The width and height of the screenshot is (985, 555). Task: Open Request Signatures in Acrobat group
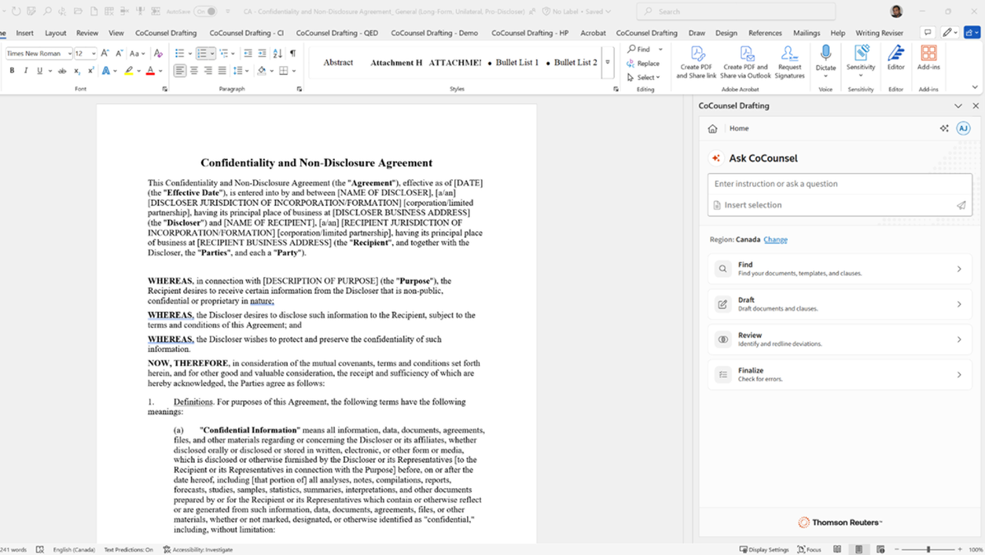coord(790,62)
